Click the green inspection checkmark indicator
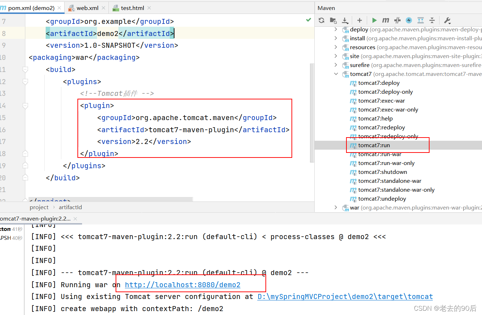 309,20
